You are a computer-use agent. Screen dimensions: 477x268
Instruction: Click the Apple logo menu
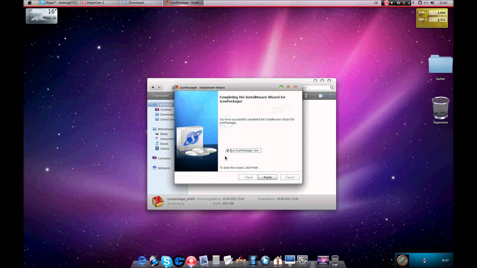pos(29,3)
